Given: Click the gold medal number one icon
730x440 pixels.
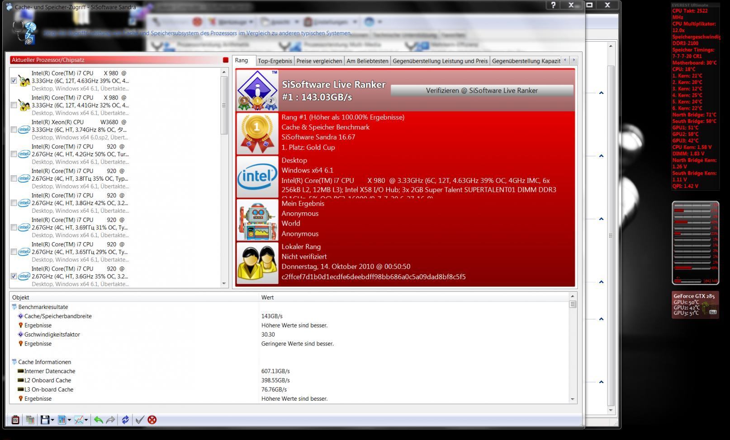Looking at the screenshot, I should point(257,133).
